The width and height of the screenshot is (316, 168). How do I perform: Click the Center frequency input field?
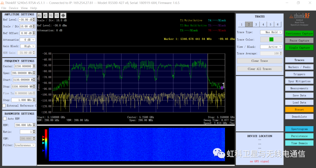coord(23,66)
